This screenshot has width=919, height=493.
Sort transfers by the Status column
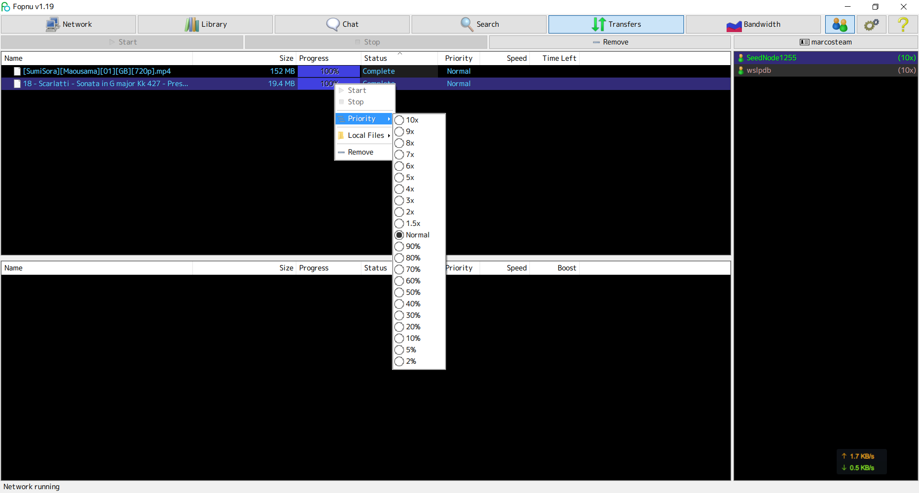click(375, 58)
